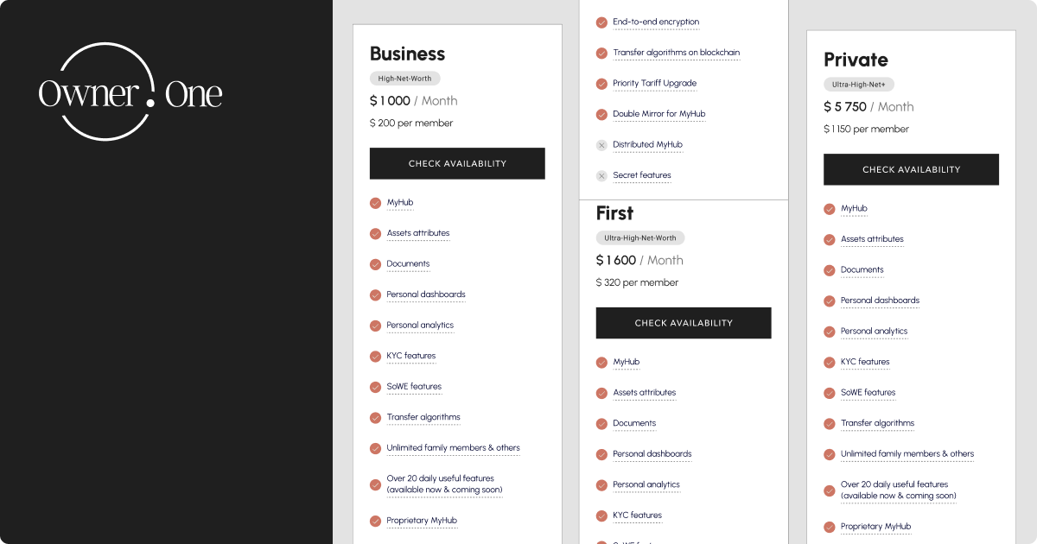The height and width of the screenshot is (544, 1037).
Task: Click Personal analytics in the First plan
Action: click(646, 484)
